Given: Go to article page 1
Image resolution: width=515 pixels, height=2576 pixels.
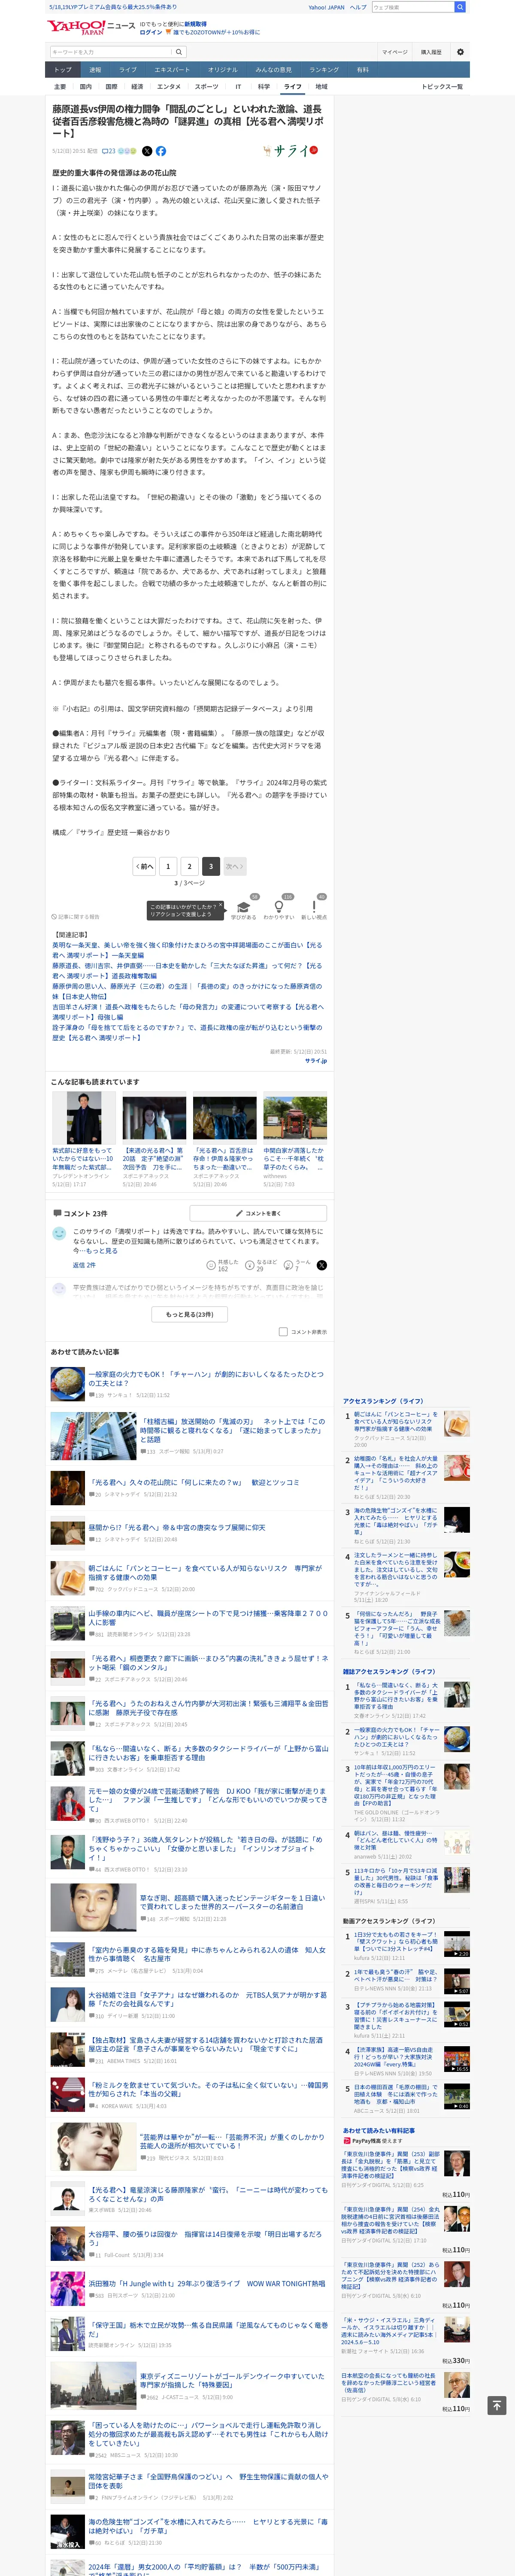Looking at the screenshot, I should (x=168, y=866).
